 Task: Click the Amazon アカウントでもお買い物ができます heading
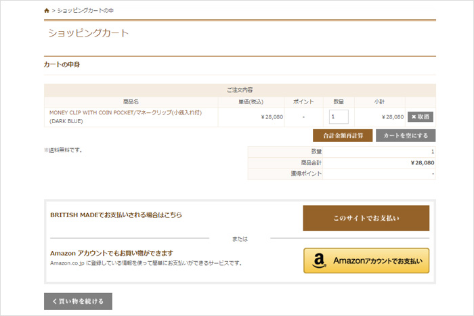click(x=112, y=253)
